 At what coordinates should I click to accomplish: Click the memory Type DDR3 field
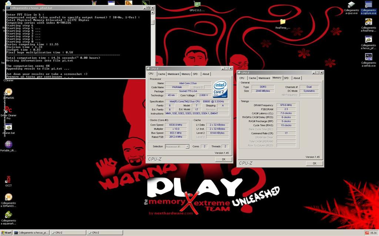(263, 87)
